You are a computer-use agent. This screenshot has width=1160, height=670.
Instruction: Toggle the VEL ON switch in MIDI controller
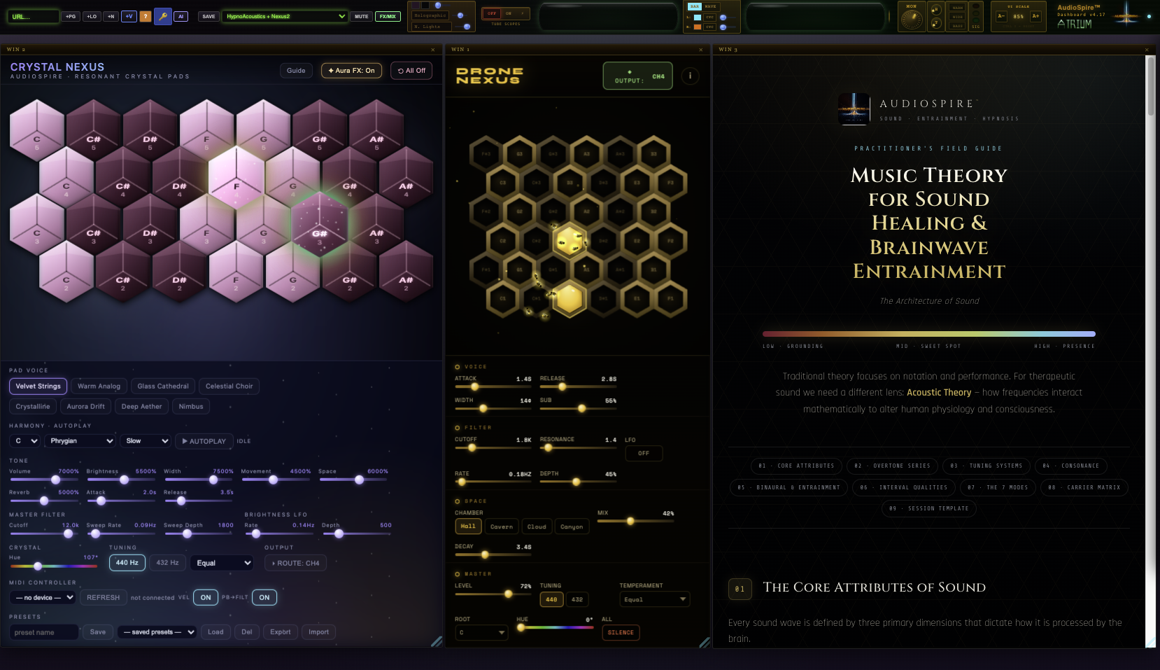pos(206,597)
